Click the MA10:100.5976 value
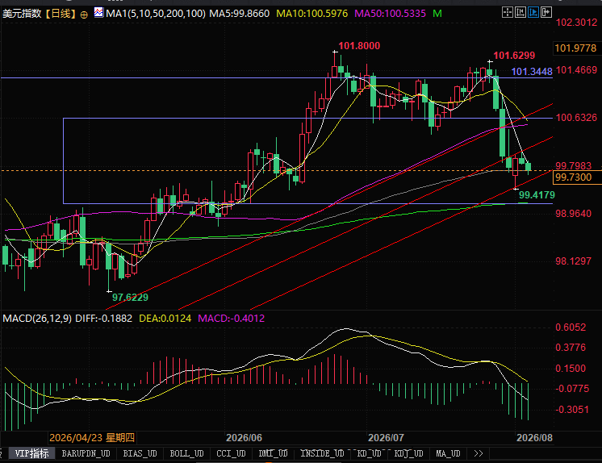The width and height of the screenshot is (602, 463). 311,14
